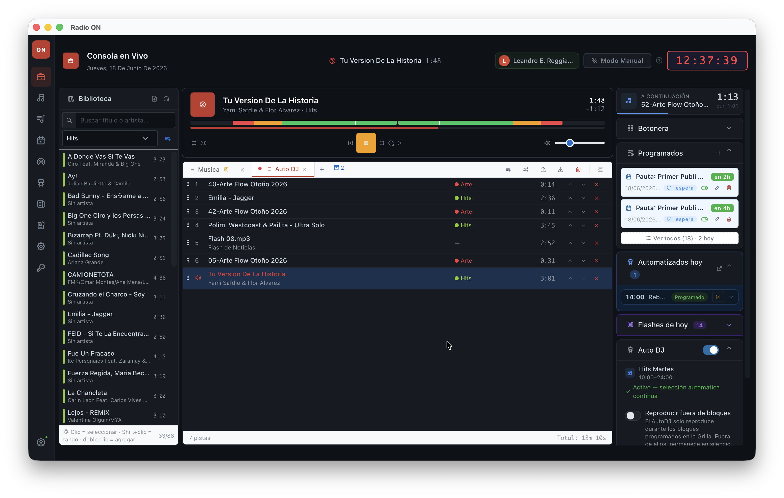This screenshot has height=498, width=784.
Task: Open the playlists sidebar icon
Action: tap(41, 119)
